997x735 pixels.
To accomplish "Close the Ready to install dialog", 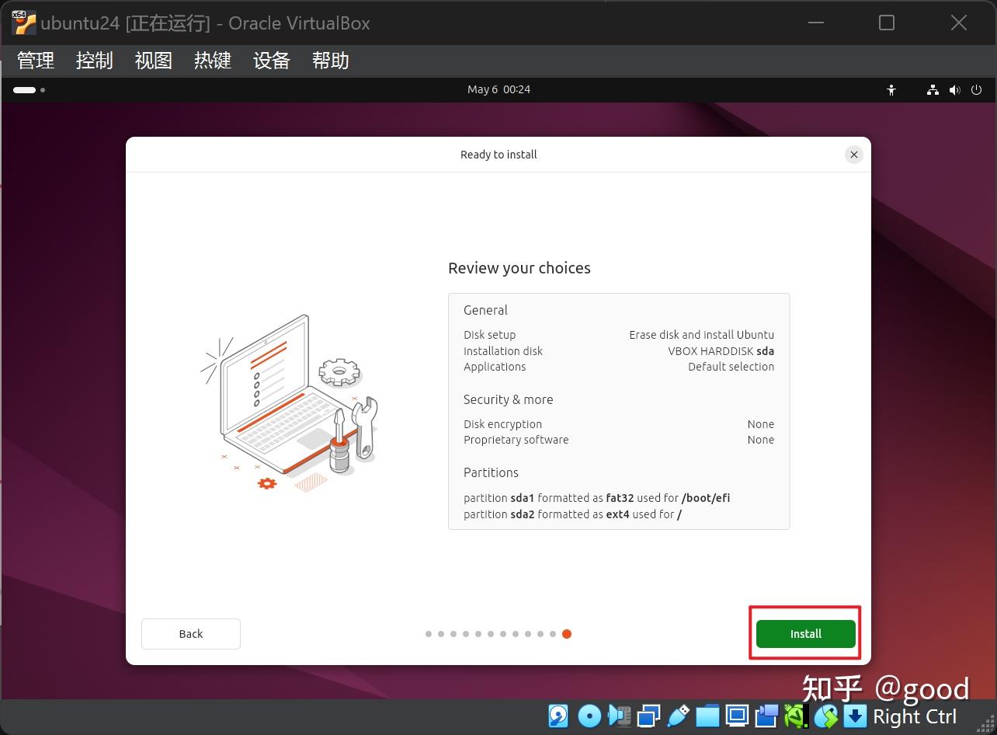I will point(854,154).
